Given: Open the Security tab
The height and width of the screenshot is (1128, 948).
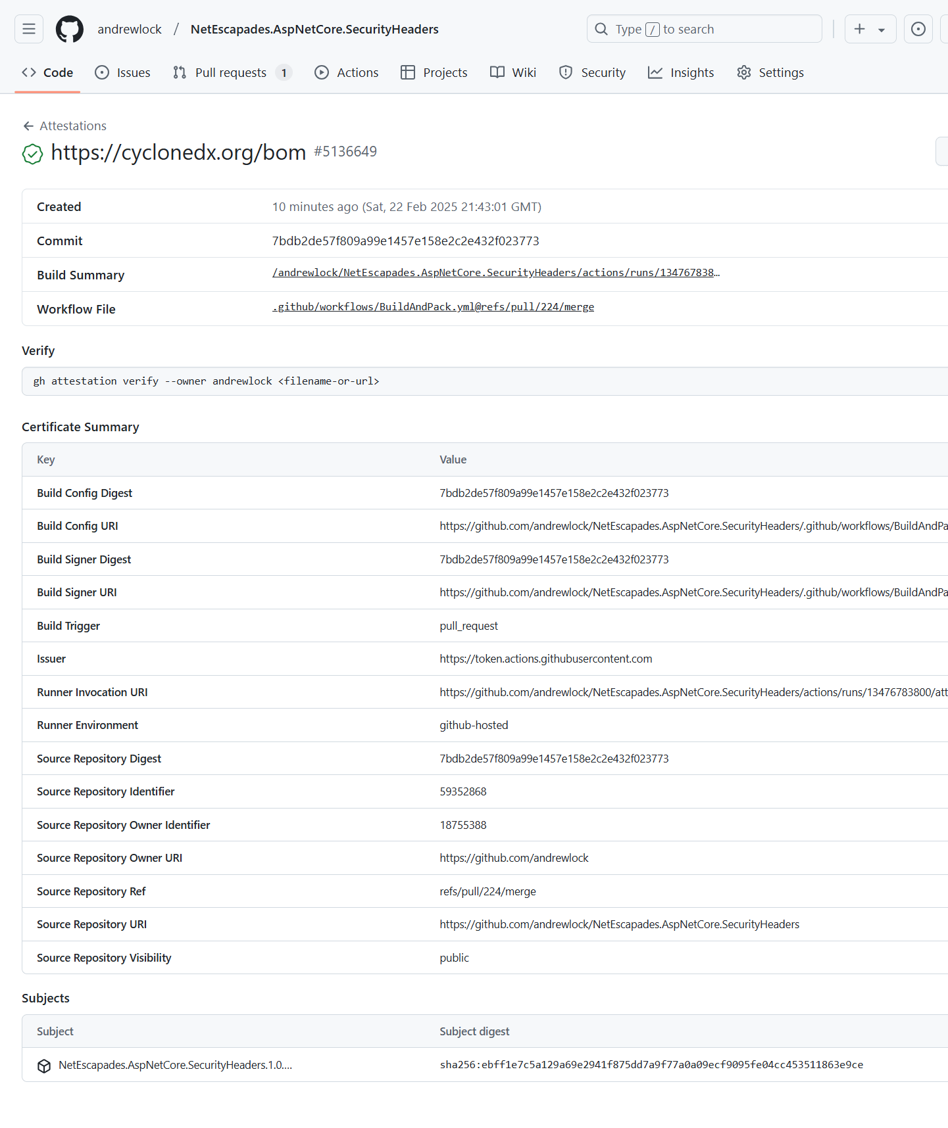Looking at the screenshot, I should coord(592,72).
